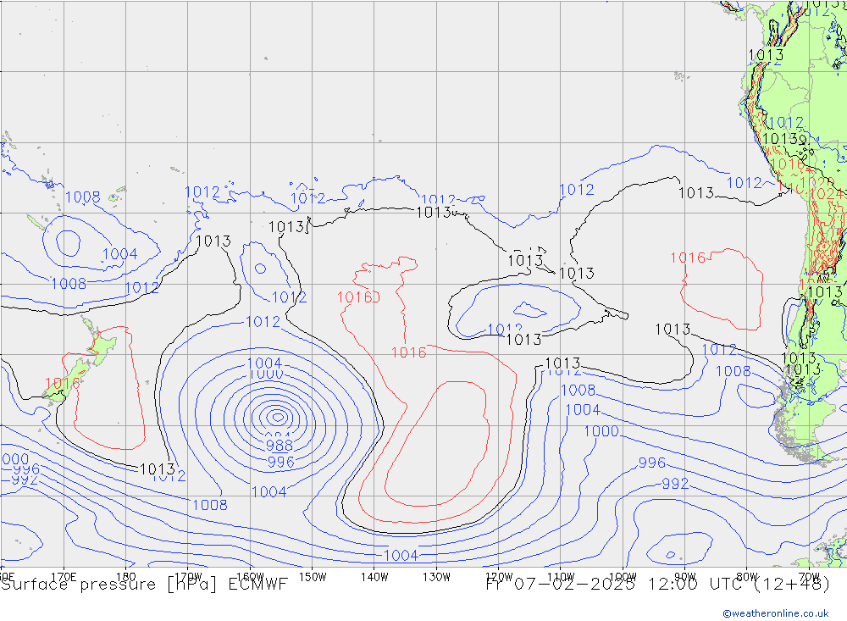
Task: Click the Surface pressure ECMWF title text
Action: [144, 584]
